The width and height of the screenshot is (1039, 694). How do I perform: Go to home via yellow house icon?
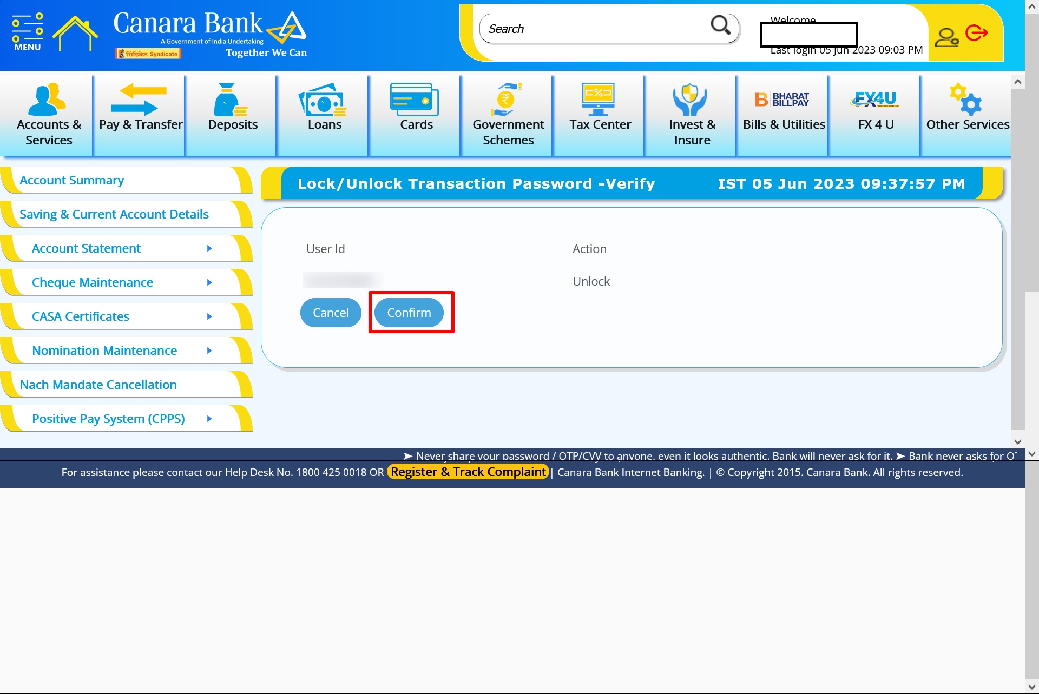(75, 33)
